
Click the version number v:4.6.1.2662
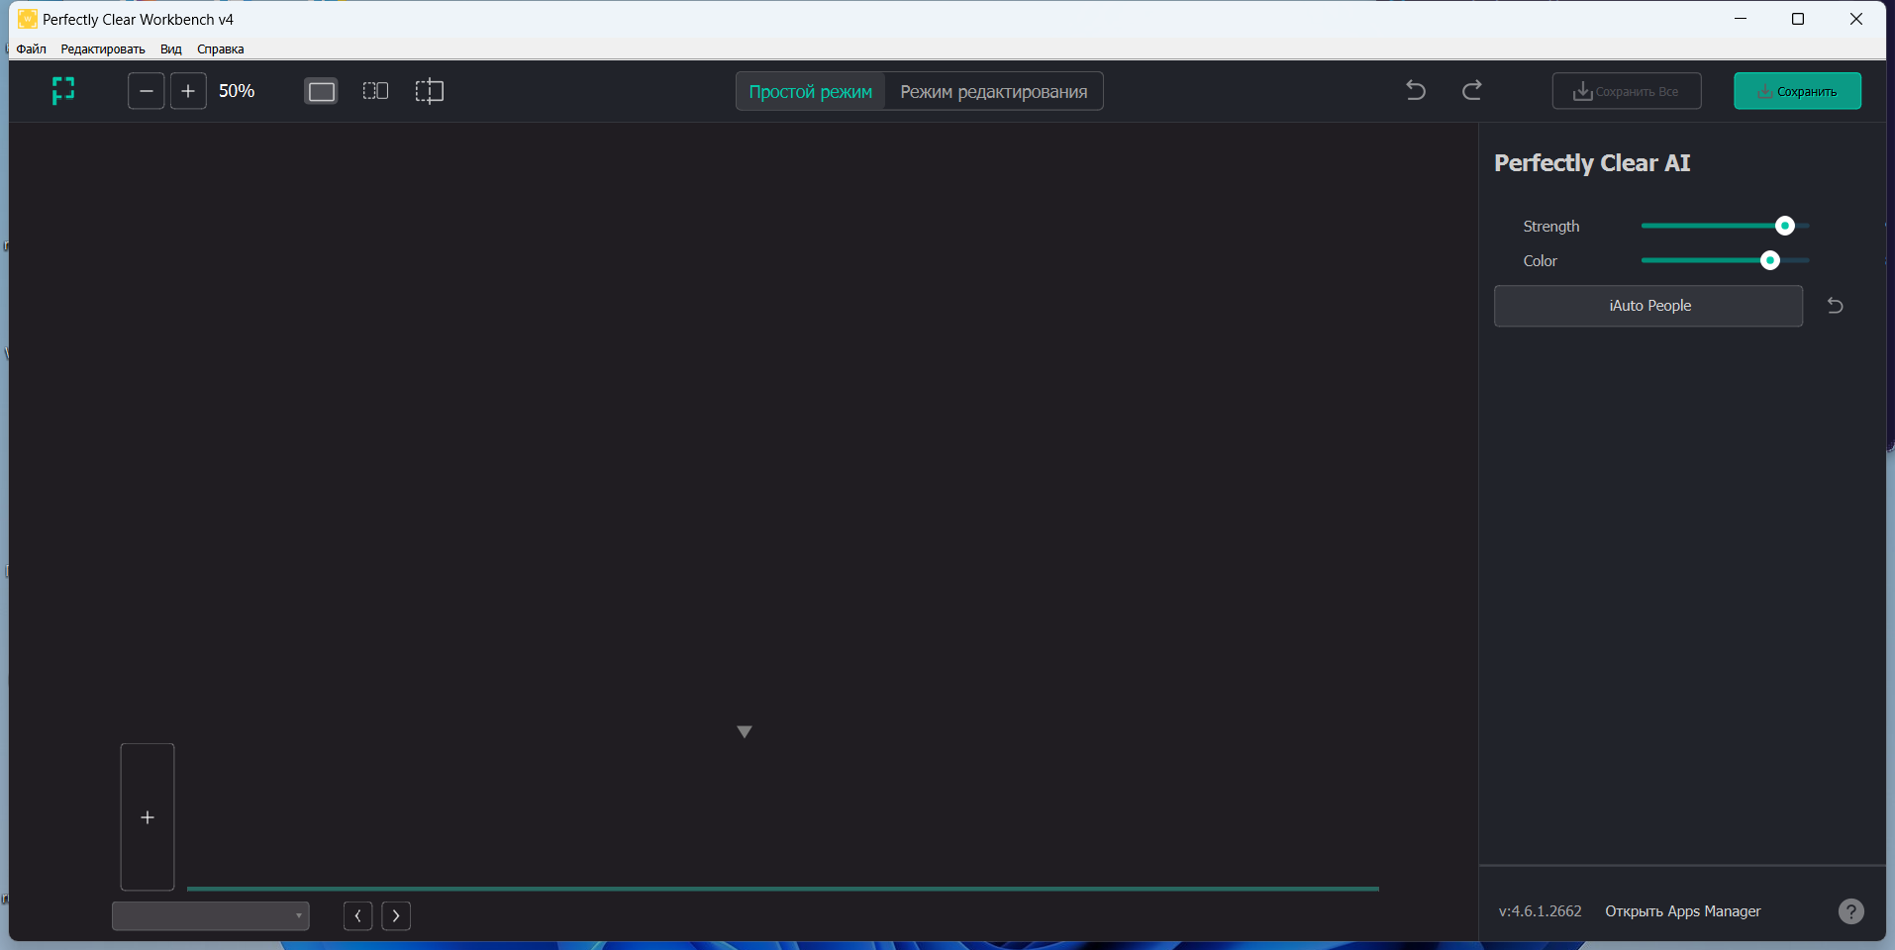click(x=1540, y=911)
